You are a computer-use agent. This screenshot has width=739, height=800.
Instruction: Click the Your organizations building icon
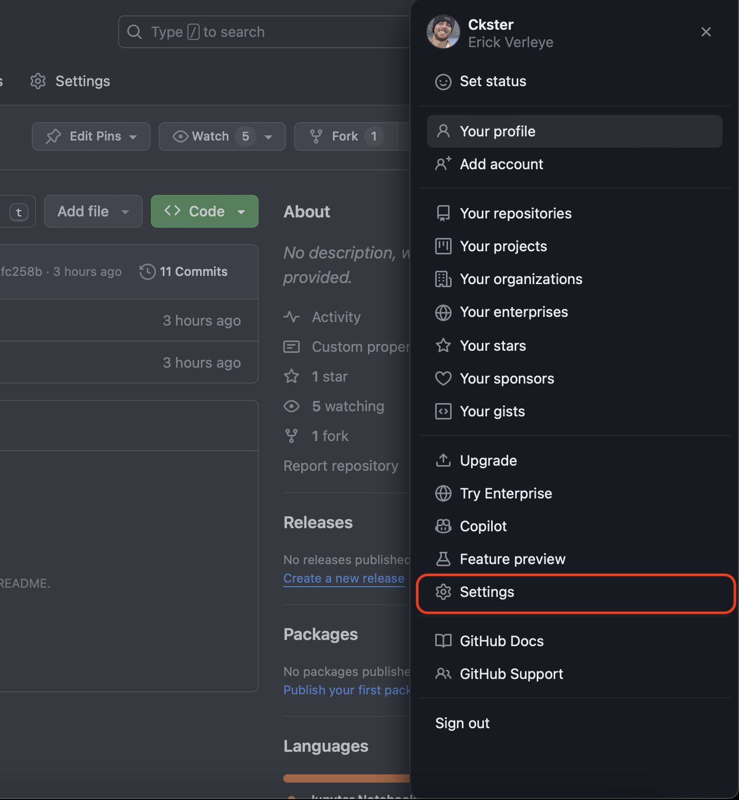point(443,279)
